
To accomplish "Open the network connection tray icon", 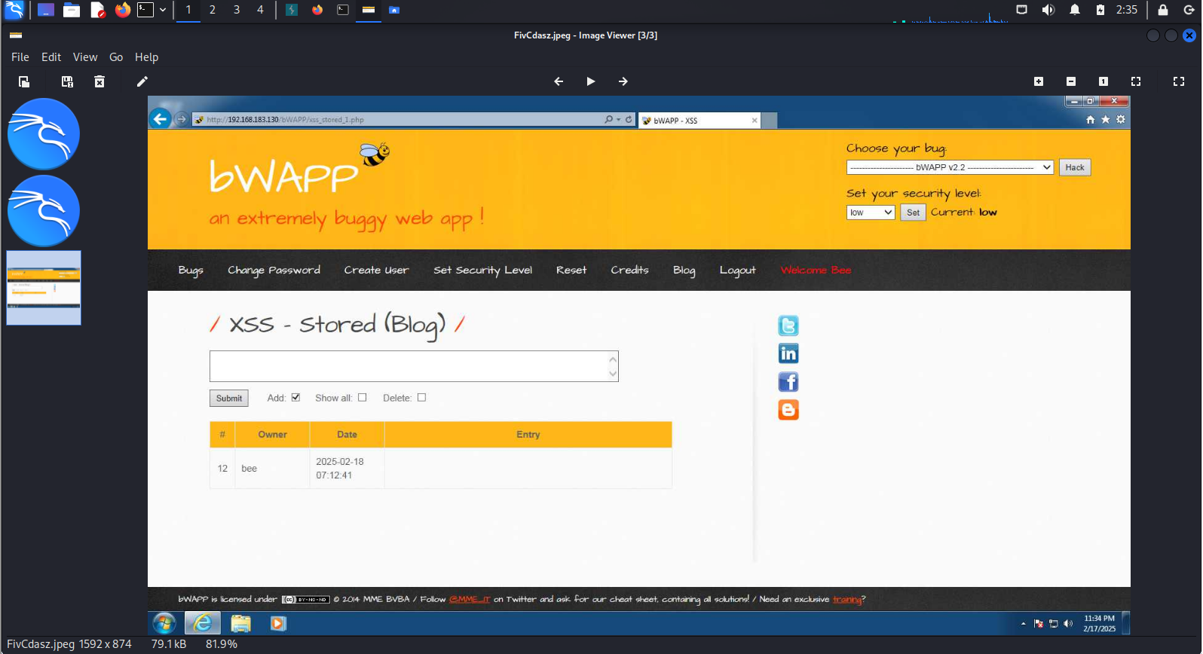I will 1022,10.
